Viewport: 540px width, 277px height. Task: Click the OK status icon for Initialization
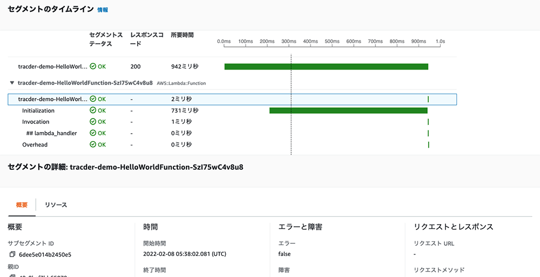(93, 110)
